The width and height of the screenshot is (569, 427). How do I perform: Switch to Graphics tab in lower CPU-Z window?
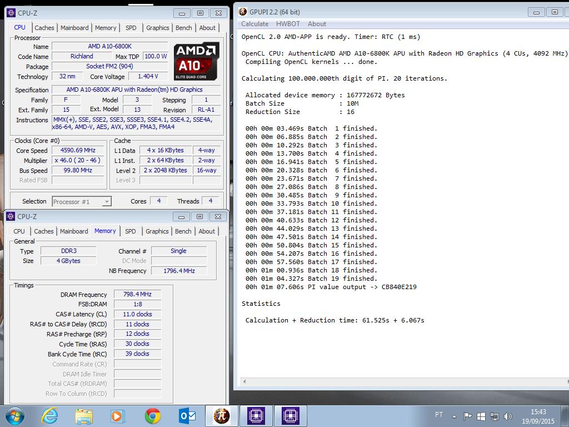(x=157, y=231)
